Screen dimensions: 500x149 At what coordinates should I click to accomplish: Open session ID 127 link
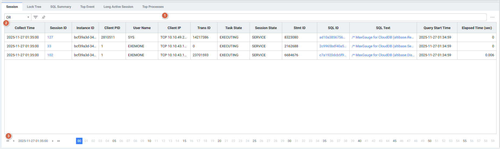click(50, 37)
